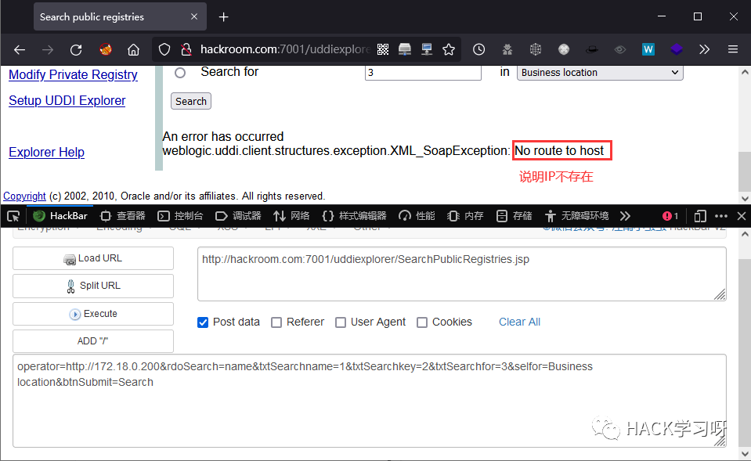The width and height of the screenshot is (751, 461).
Task: Switch to the 性能 performance tab
Action: point(417,216)
